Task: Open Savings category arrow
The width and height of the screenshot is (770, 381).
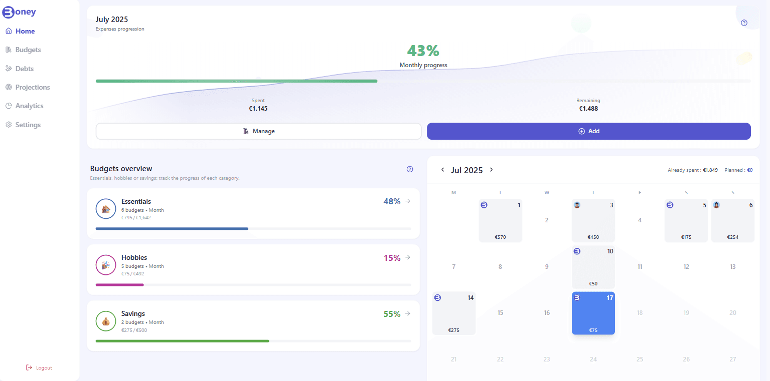Action: (x=408, y=313)
